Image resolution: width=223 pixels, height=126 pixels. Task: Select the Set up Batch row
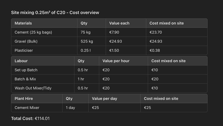click(x=26, y=70)
